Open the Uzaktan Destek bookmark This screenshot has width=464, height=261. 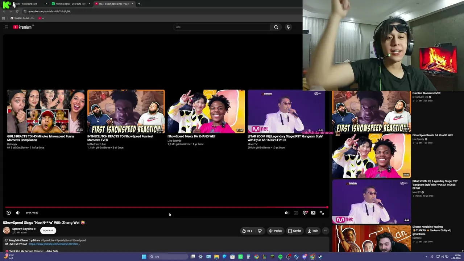click(x=22, y=18)
